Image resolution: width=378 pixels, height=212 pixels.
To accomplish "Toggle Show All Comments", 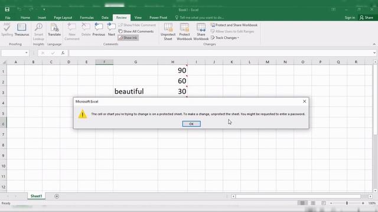I will click(136, 31).
